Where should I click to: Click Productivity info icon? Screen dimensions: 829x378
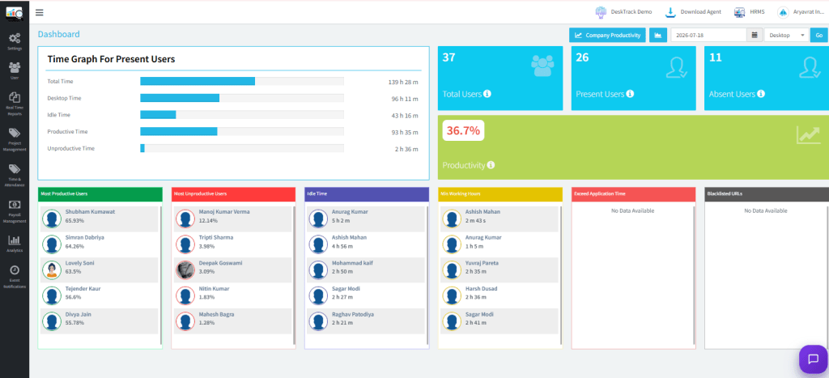(491, 165)
